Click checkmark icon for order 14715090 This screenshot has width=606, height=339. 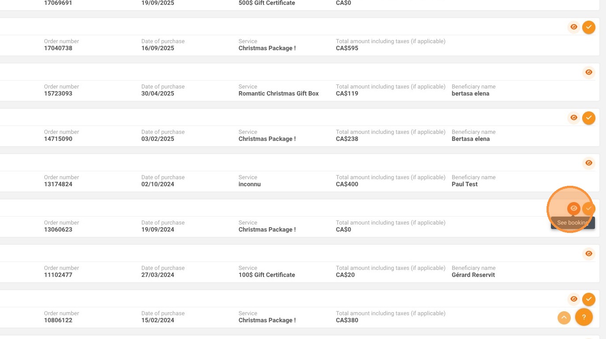(x=589, y=118)
